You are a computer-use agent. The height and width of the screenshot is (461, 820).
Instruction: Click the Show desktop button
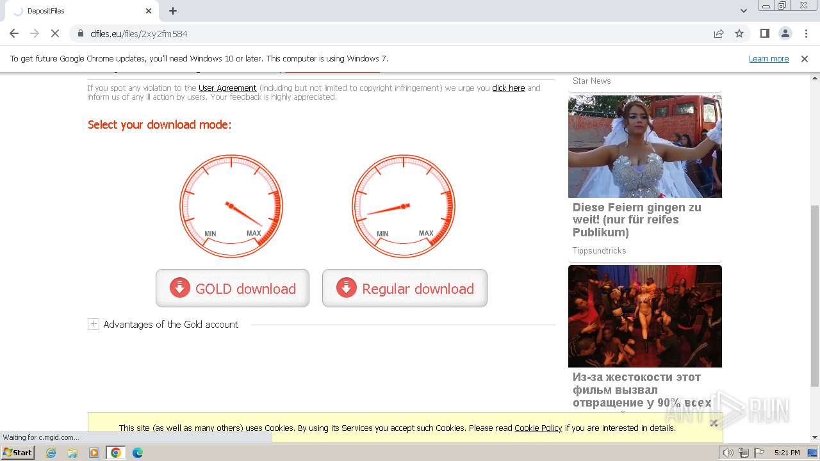click(x=813, y=453)
